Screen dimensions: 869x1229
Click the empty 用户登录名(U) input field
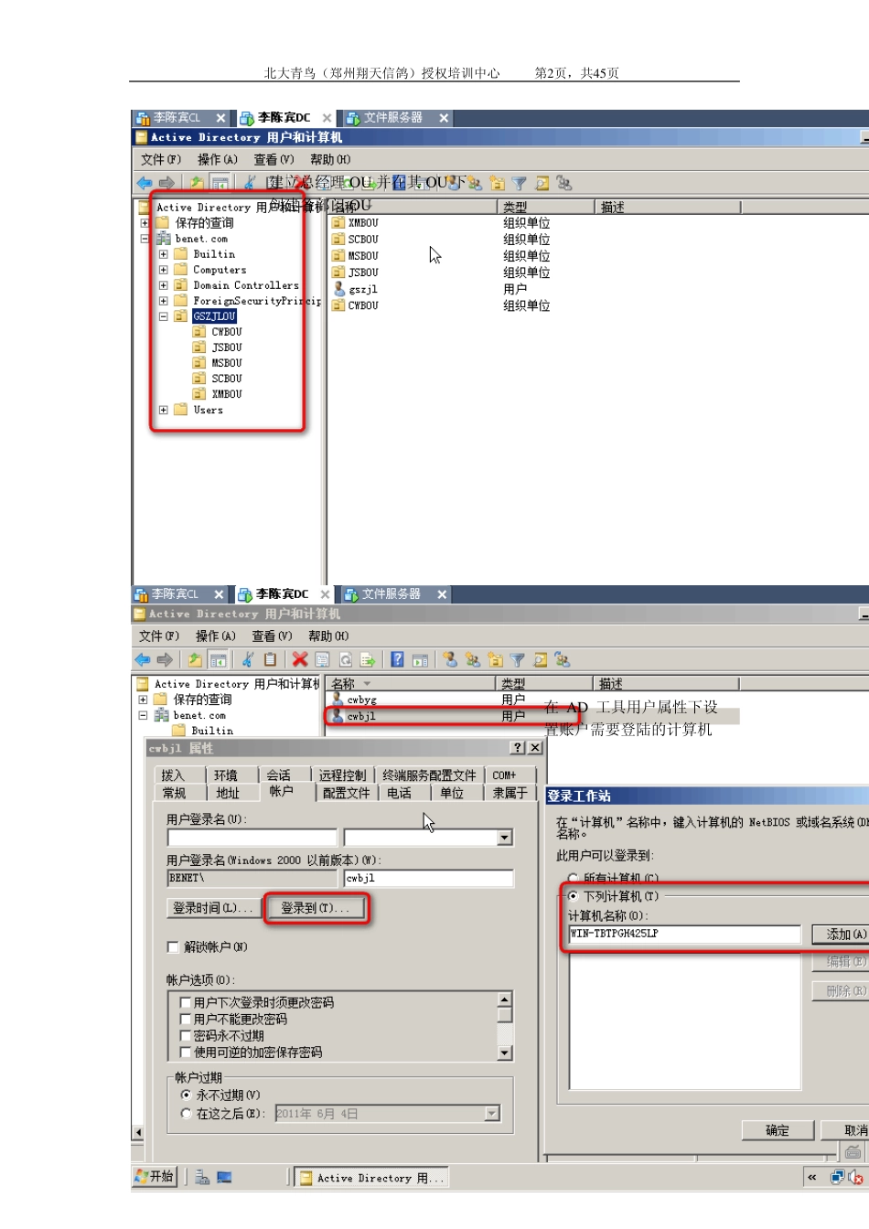pyautogui.click(x=252, y=838)
